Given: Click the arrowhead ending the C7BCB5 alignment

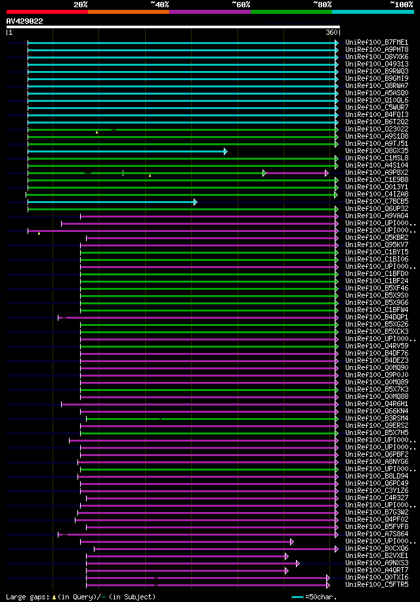Looking at the screenshot, I should (196, 202).
